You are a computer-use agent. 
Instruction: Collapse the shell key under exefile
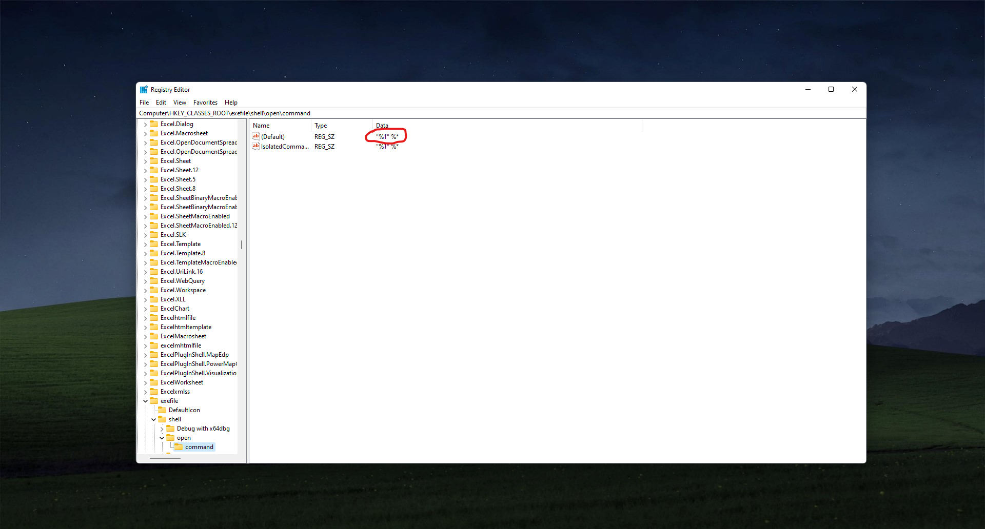pos(153,419)
